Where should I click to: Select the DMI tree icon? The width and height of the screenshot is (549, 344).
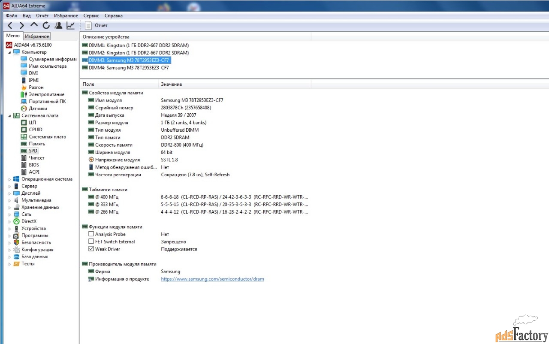[24, 73]
